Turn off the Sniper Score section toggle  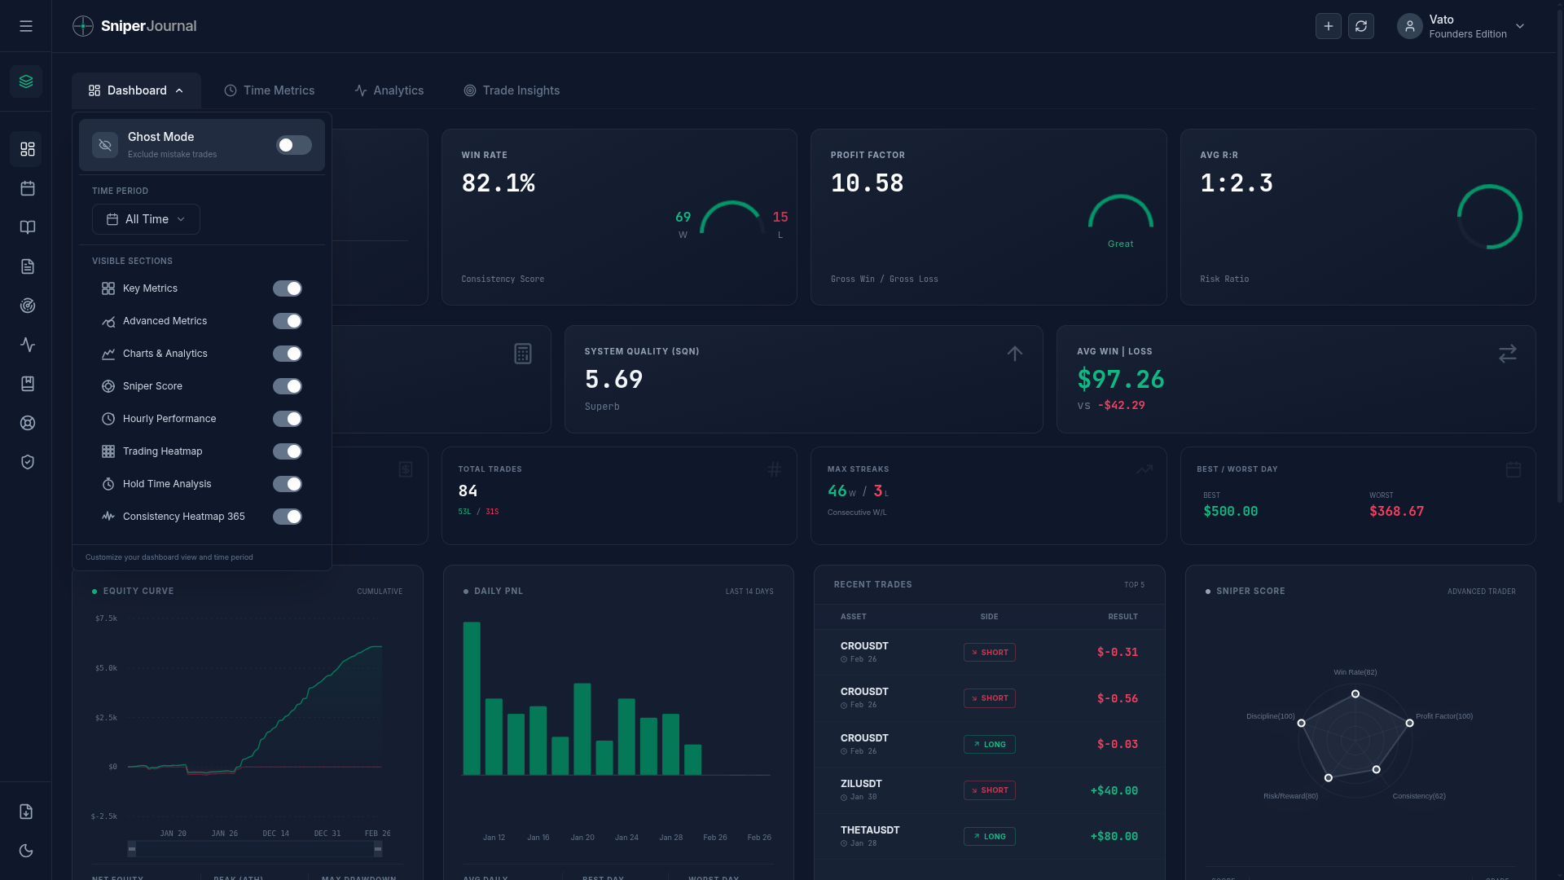288,386
